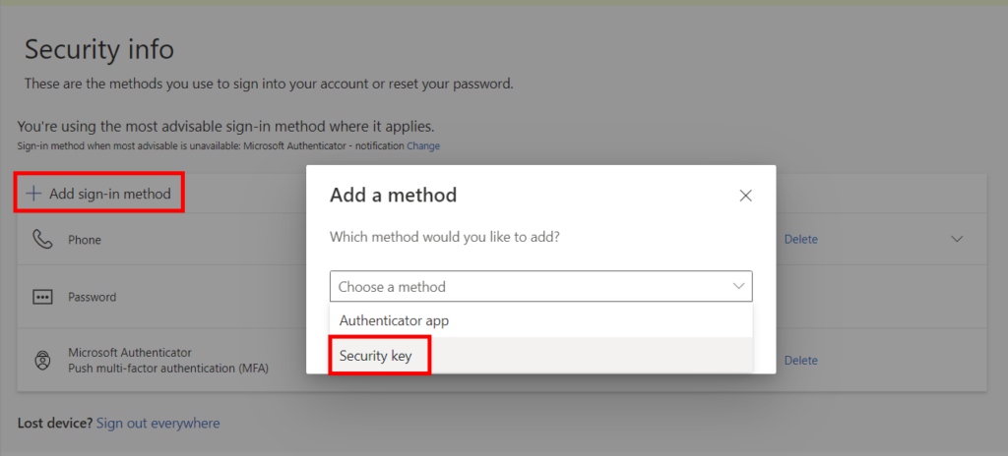The image size is (1008, 456).
Task: Click the Change sign-in method link
Action: pyautogui.click(x=423, y=145)
